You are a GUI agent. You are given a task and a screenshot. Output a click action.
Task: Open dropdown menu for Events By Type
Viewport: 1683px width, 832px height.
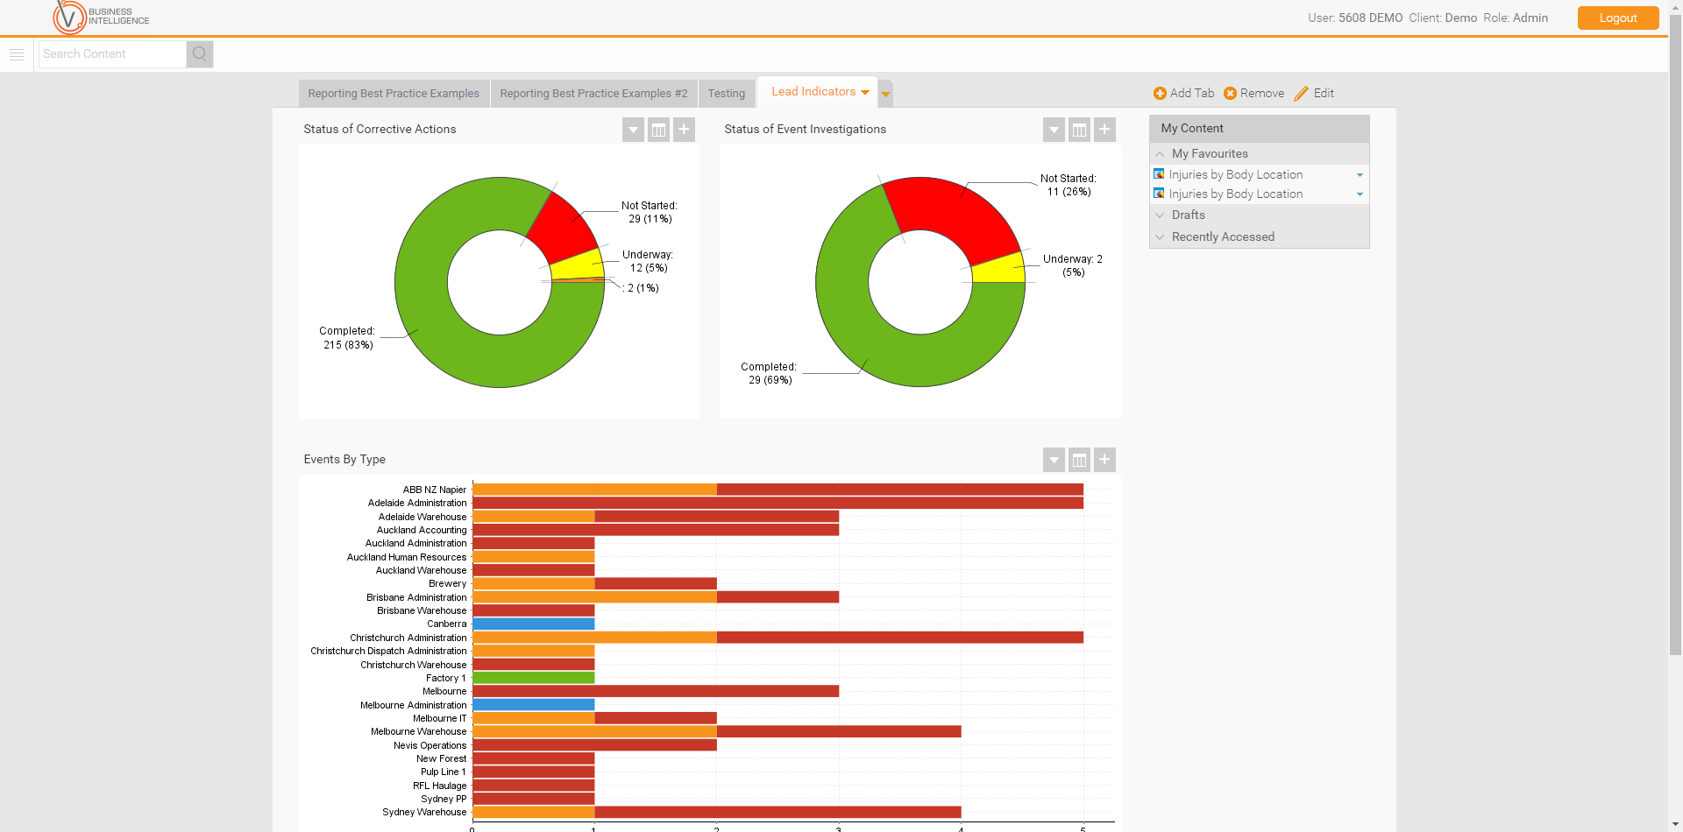[1054, 460]
